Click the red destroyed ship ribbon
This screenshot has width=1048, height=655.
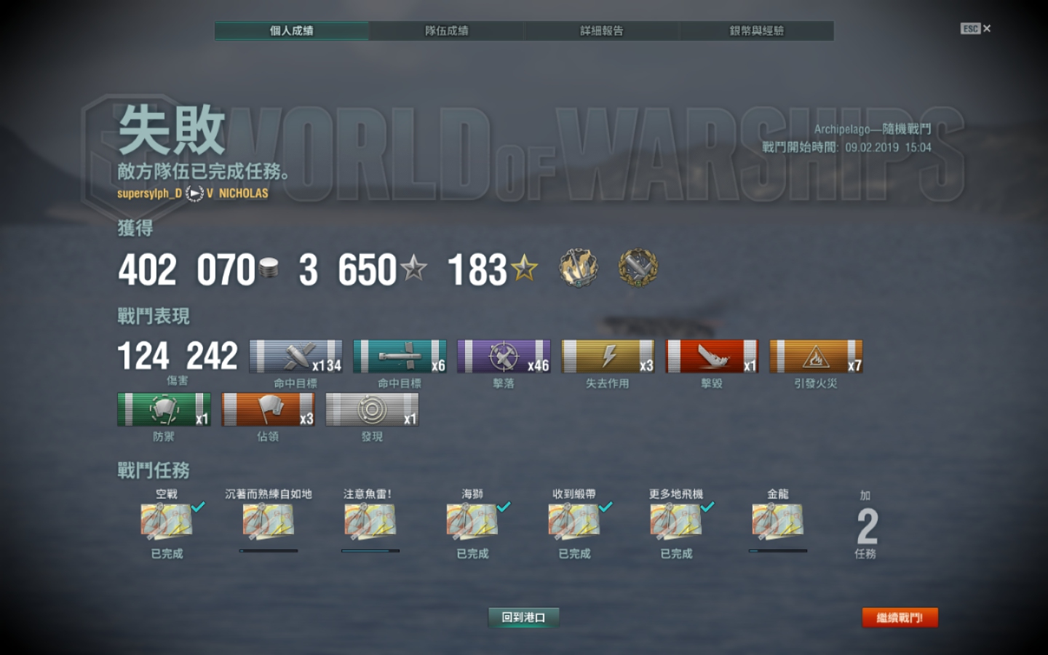coord(712,357)
